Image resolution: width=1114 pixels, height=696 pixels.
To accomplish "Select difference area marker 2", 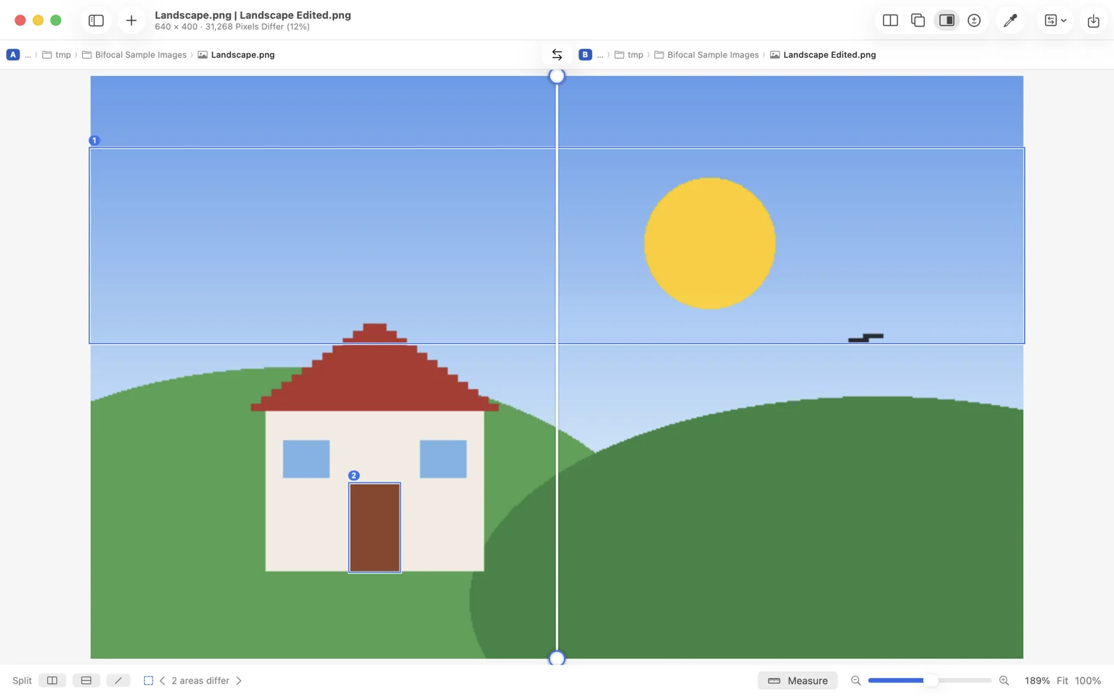I will click(354, 475).
